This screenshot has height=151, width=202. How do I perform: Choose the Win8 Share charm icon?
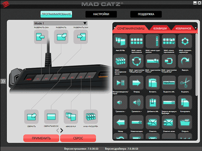(137, 61)
